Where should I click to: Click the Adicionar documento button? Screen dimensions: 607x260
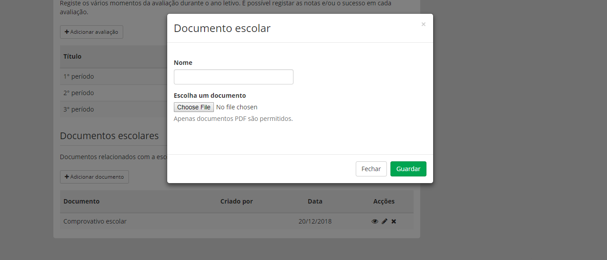pos(94,177)
